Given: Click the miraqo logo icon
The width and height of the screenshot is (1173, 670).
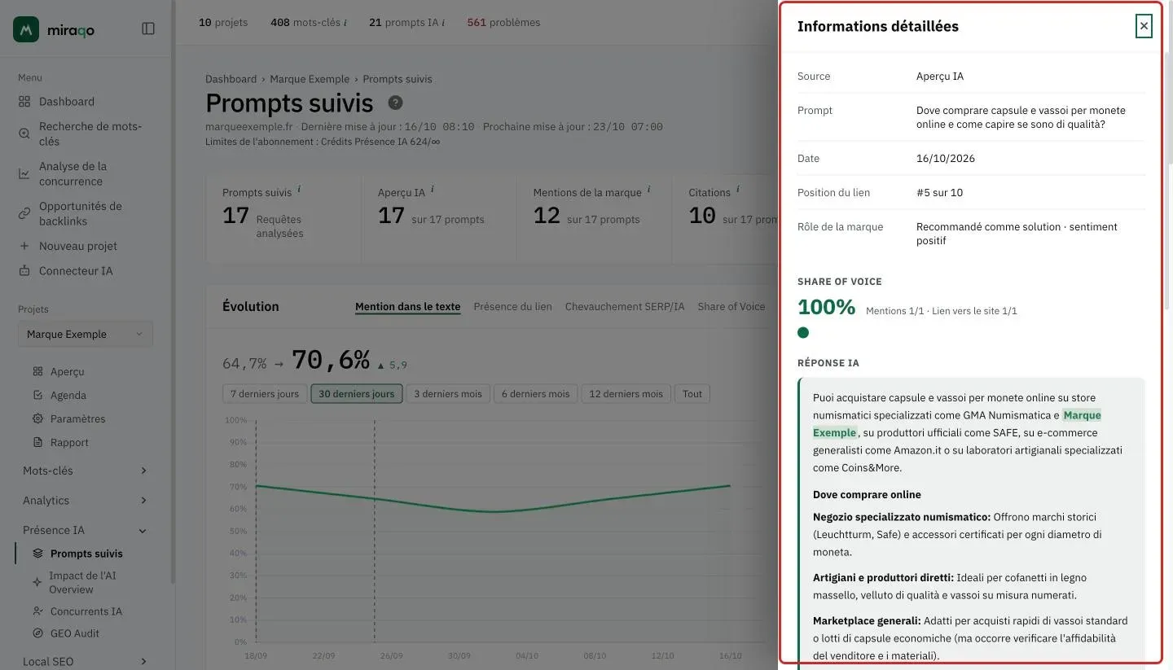Looking at the screenshot, I should point(26,29).
